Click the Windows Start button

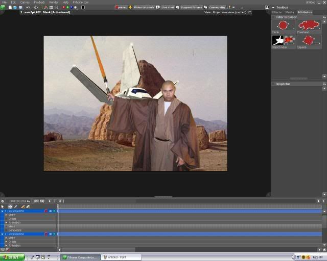tap(12, 257)
